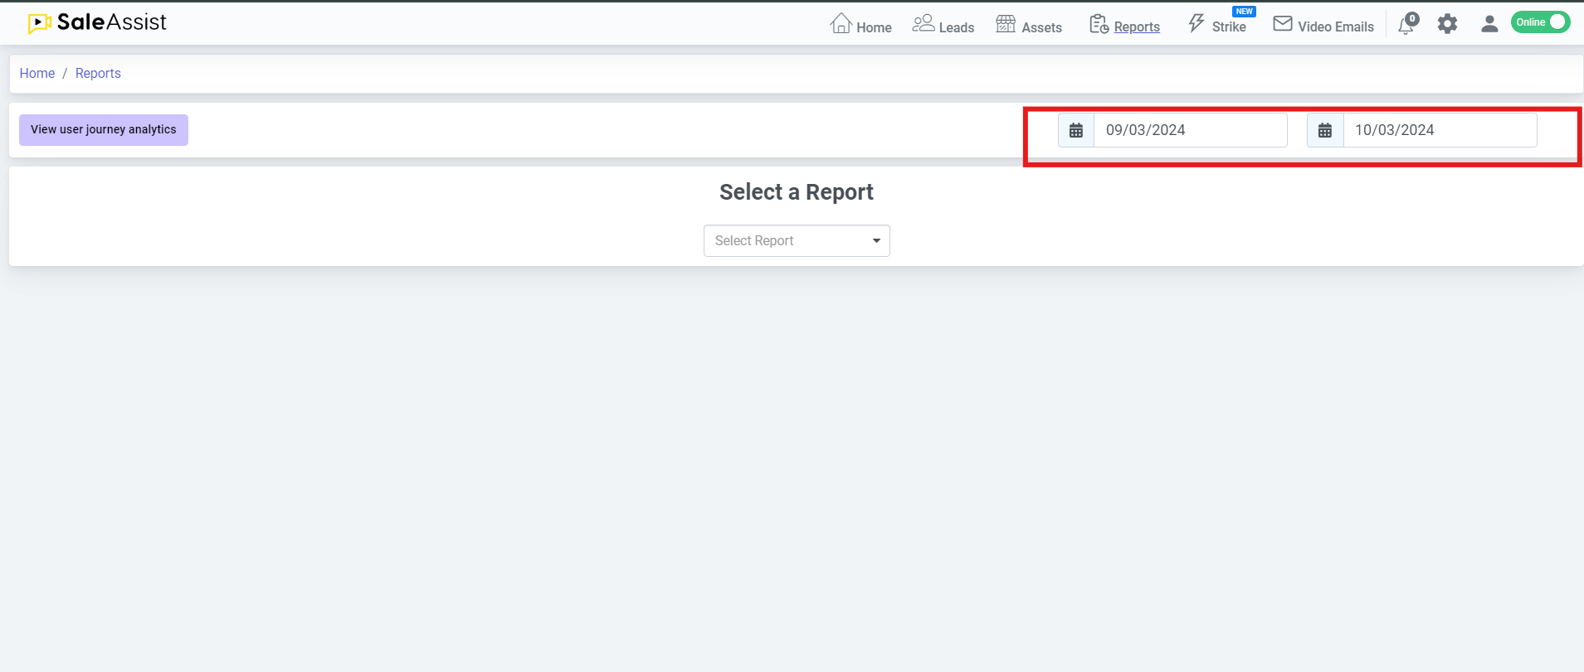
Task: Click the Video Emails envelope icon
Action: pyautogui.click(x=1283, y=24)
